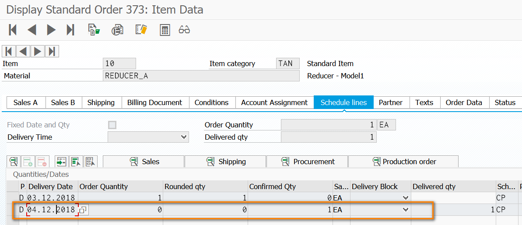Go to last item in main toolbar
Image resolution: width=522 pixels, height=225 pixels.
click(70, 30)
